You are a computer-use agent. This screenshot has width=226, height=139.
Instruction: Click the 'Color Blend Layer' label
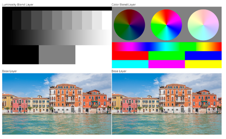point(124,5)
